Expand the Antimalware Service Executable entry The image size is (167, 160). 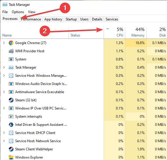tap(4, 92)
